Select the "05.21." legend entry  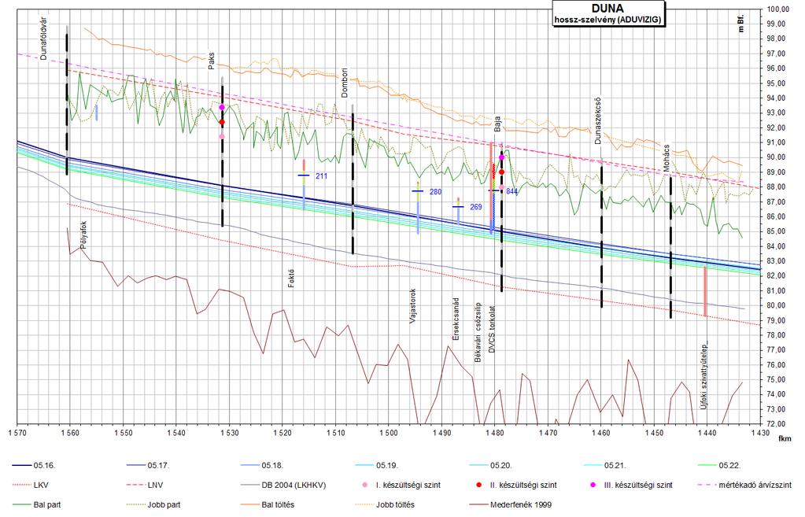604,466
